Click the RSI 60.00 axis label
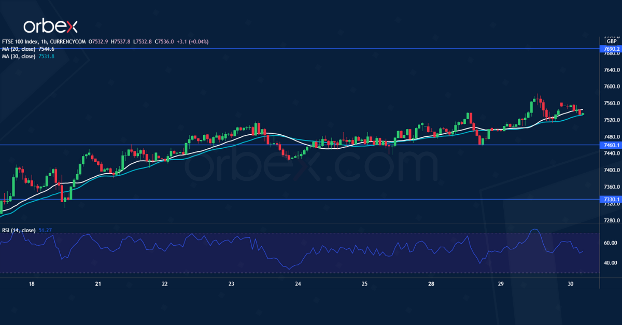Image resolution: width=622 pixels, height=325 pixels. pos(610,243)
